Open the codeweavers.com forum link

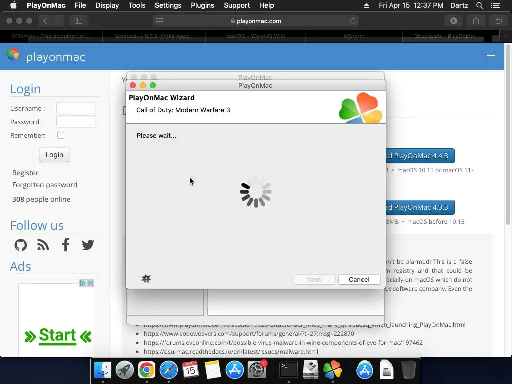click(x=249, y=333)
